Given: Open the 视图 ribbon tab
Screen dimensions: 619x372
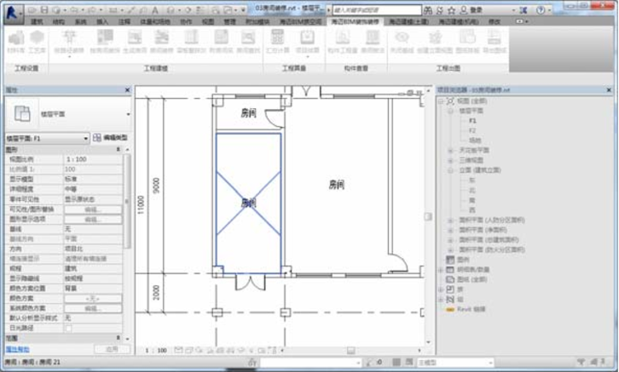Looking at the screenshot, I should click(x=208, y=21).
